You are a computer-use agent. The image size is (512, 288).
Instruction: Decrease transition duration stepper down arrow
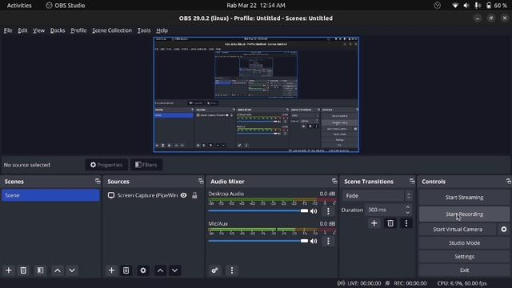click(407, 212)
